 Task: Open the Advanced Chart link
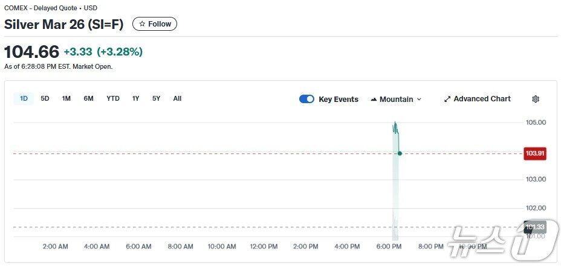click(x=482, y=99)
